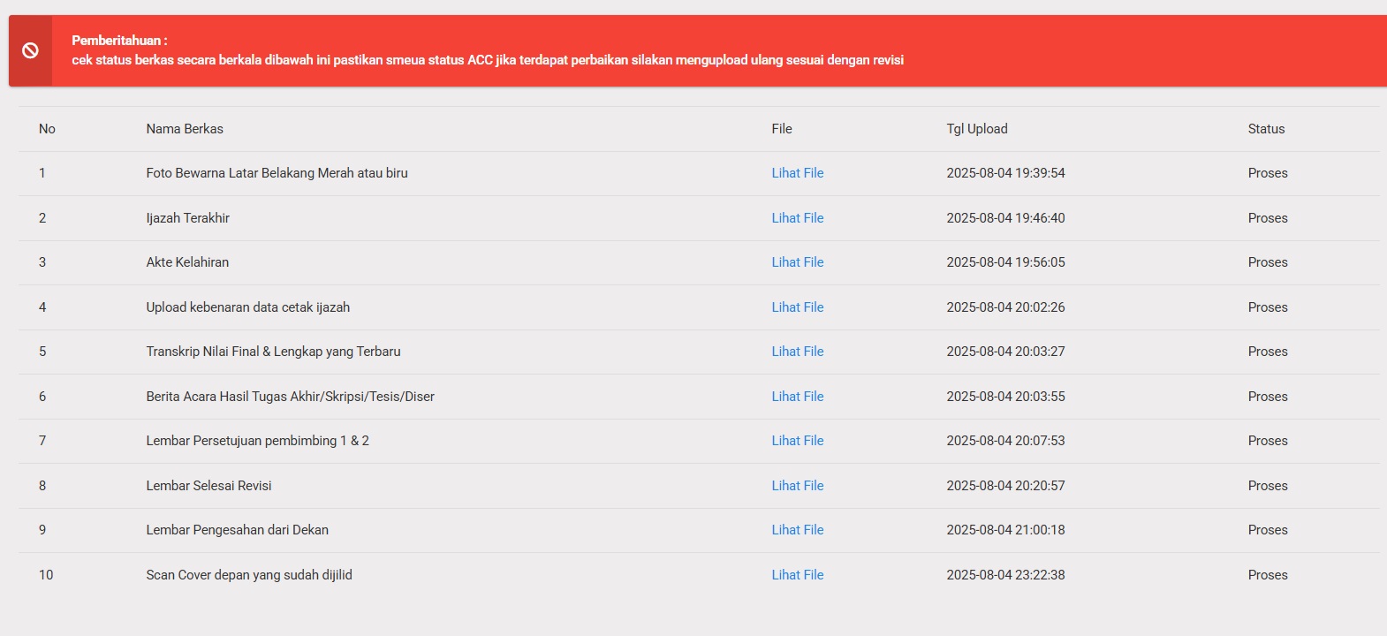Click the Nama Berkas column header
Viewport: 1387px width, 636px height.
tap(185, 129)
